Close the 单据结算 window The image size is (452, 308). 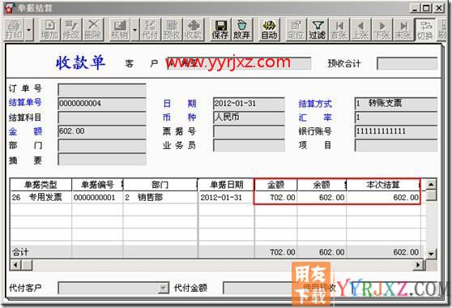439,8
